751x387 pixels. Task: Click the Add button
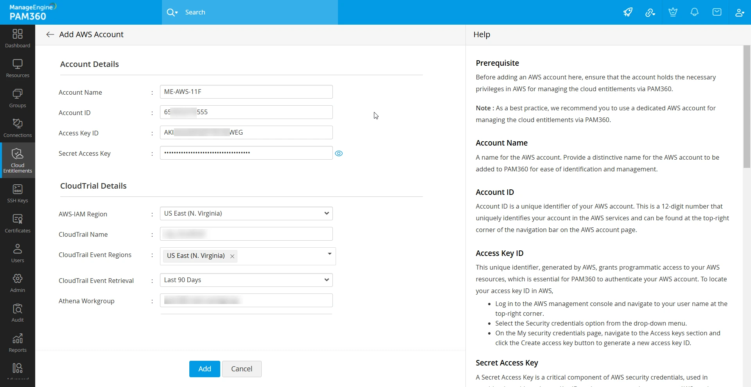point(205,369)
